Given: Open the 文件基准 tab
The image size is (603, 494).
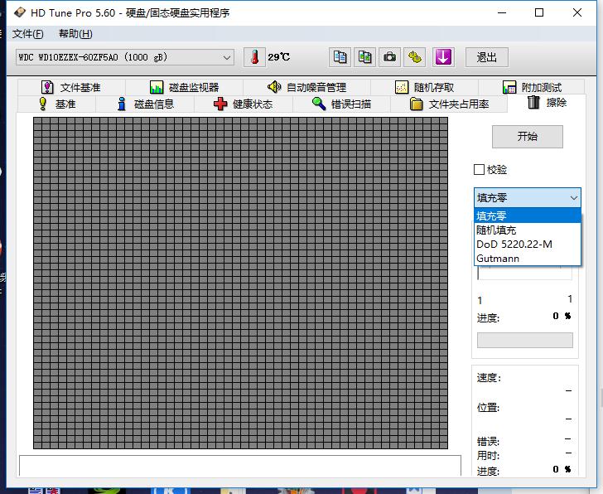Looking at the screenshot, I should click(x=71, y=87).
